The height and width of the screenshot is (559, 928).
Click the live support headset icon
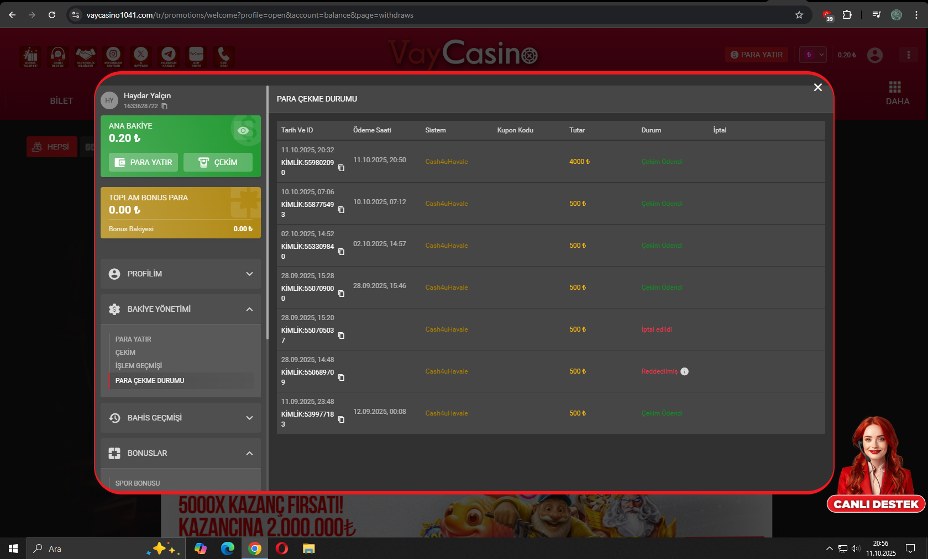pos(58,56)
